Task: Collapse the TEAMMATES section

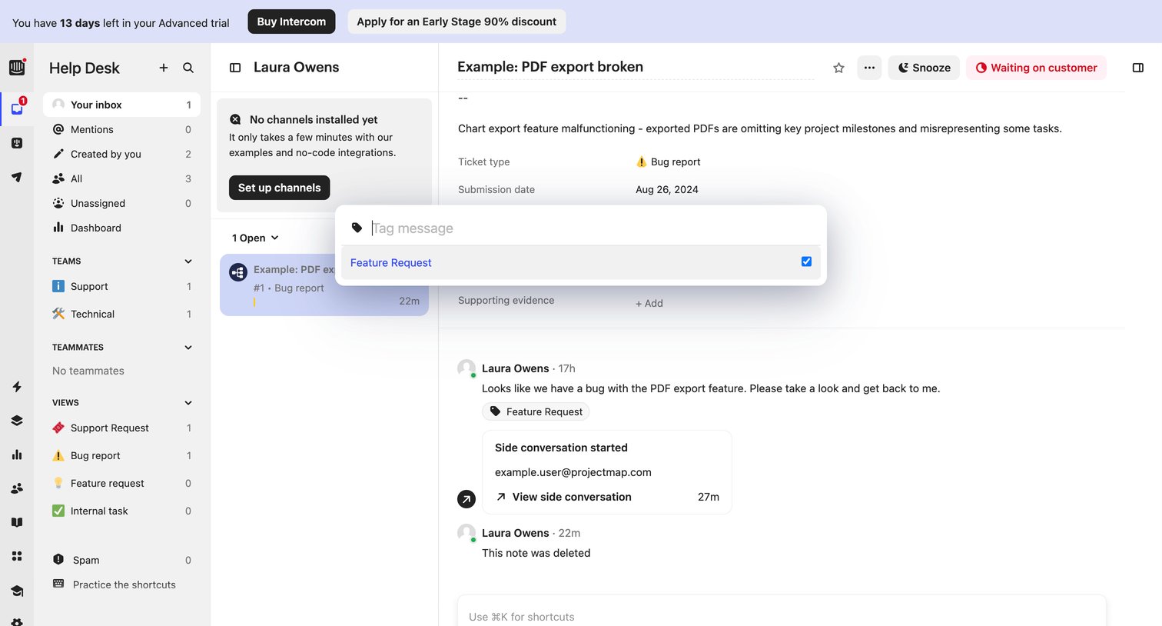Action: [188, 348]
